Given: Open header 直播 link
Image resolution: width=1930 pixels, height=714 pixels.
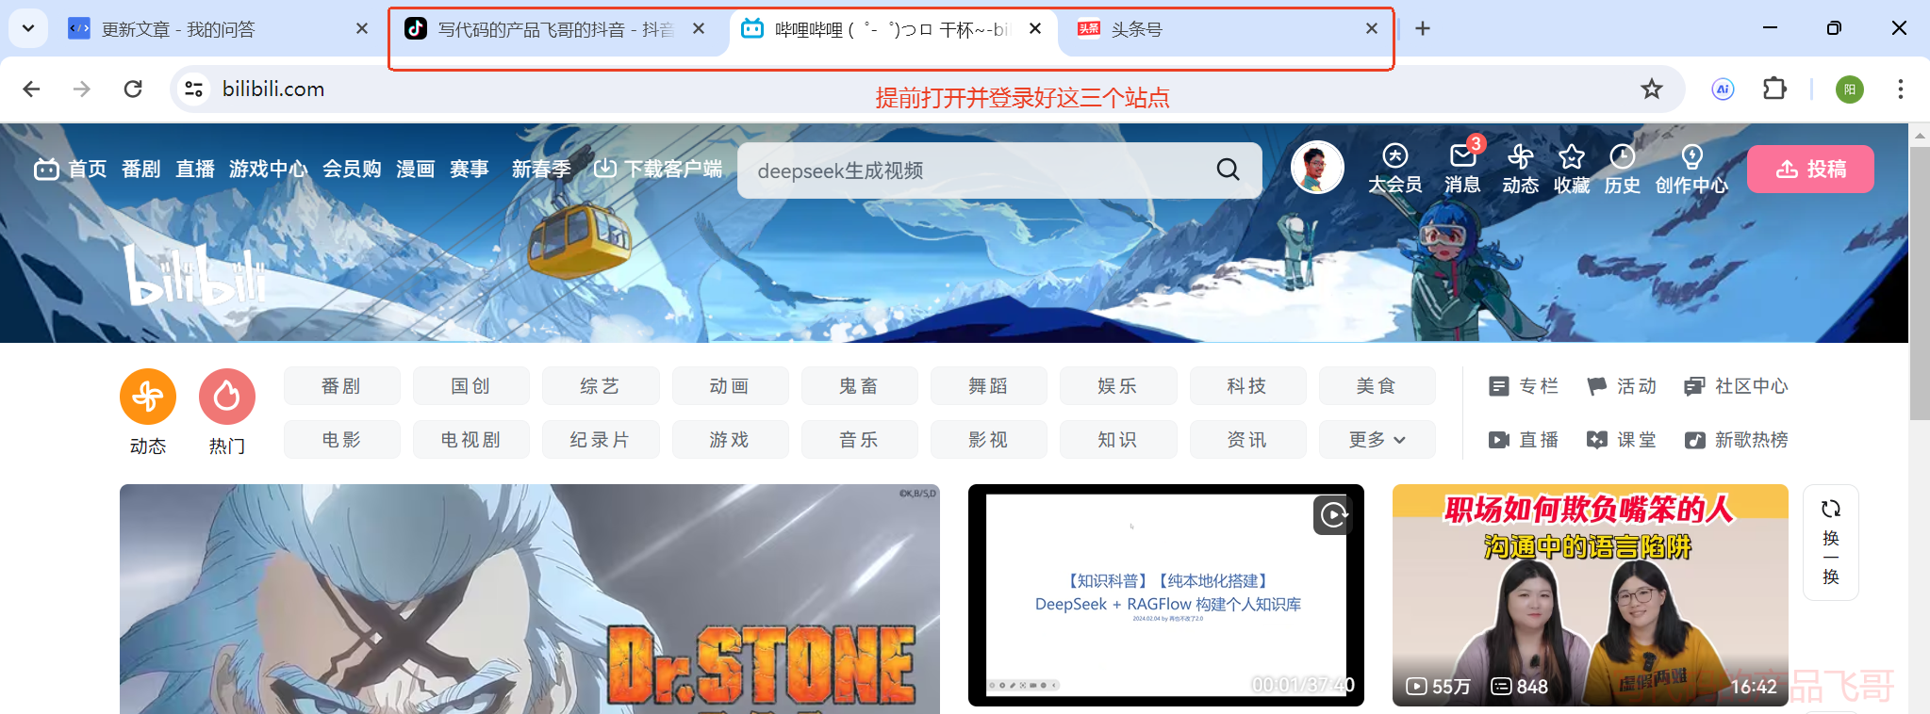Looking at the screenshot, I should click(195, 169).
